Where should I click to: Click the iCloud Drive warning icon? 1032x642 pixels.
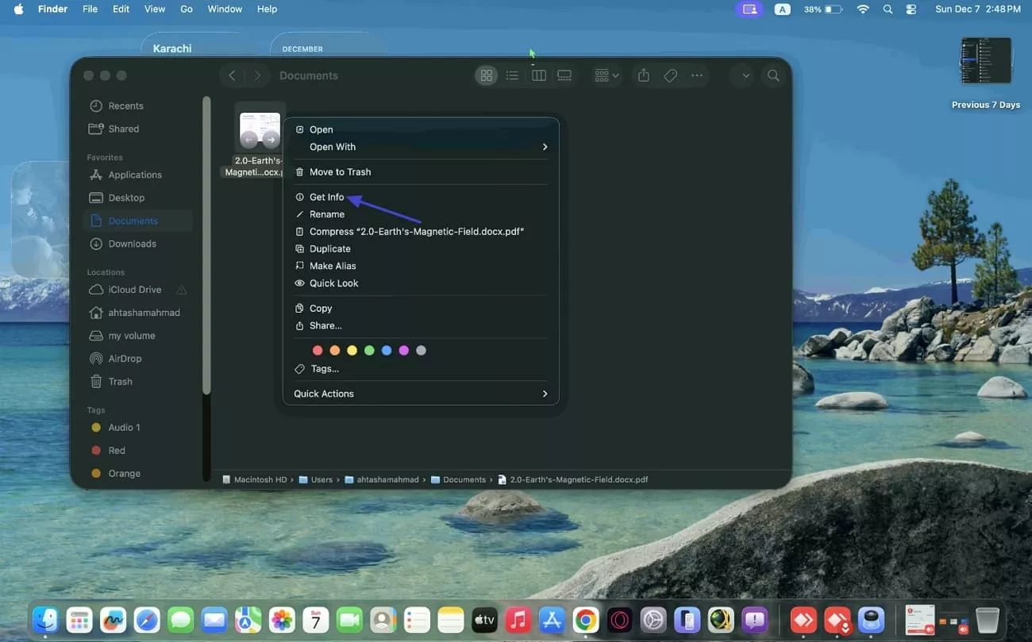[x=181, y=290]
